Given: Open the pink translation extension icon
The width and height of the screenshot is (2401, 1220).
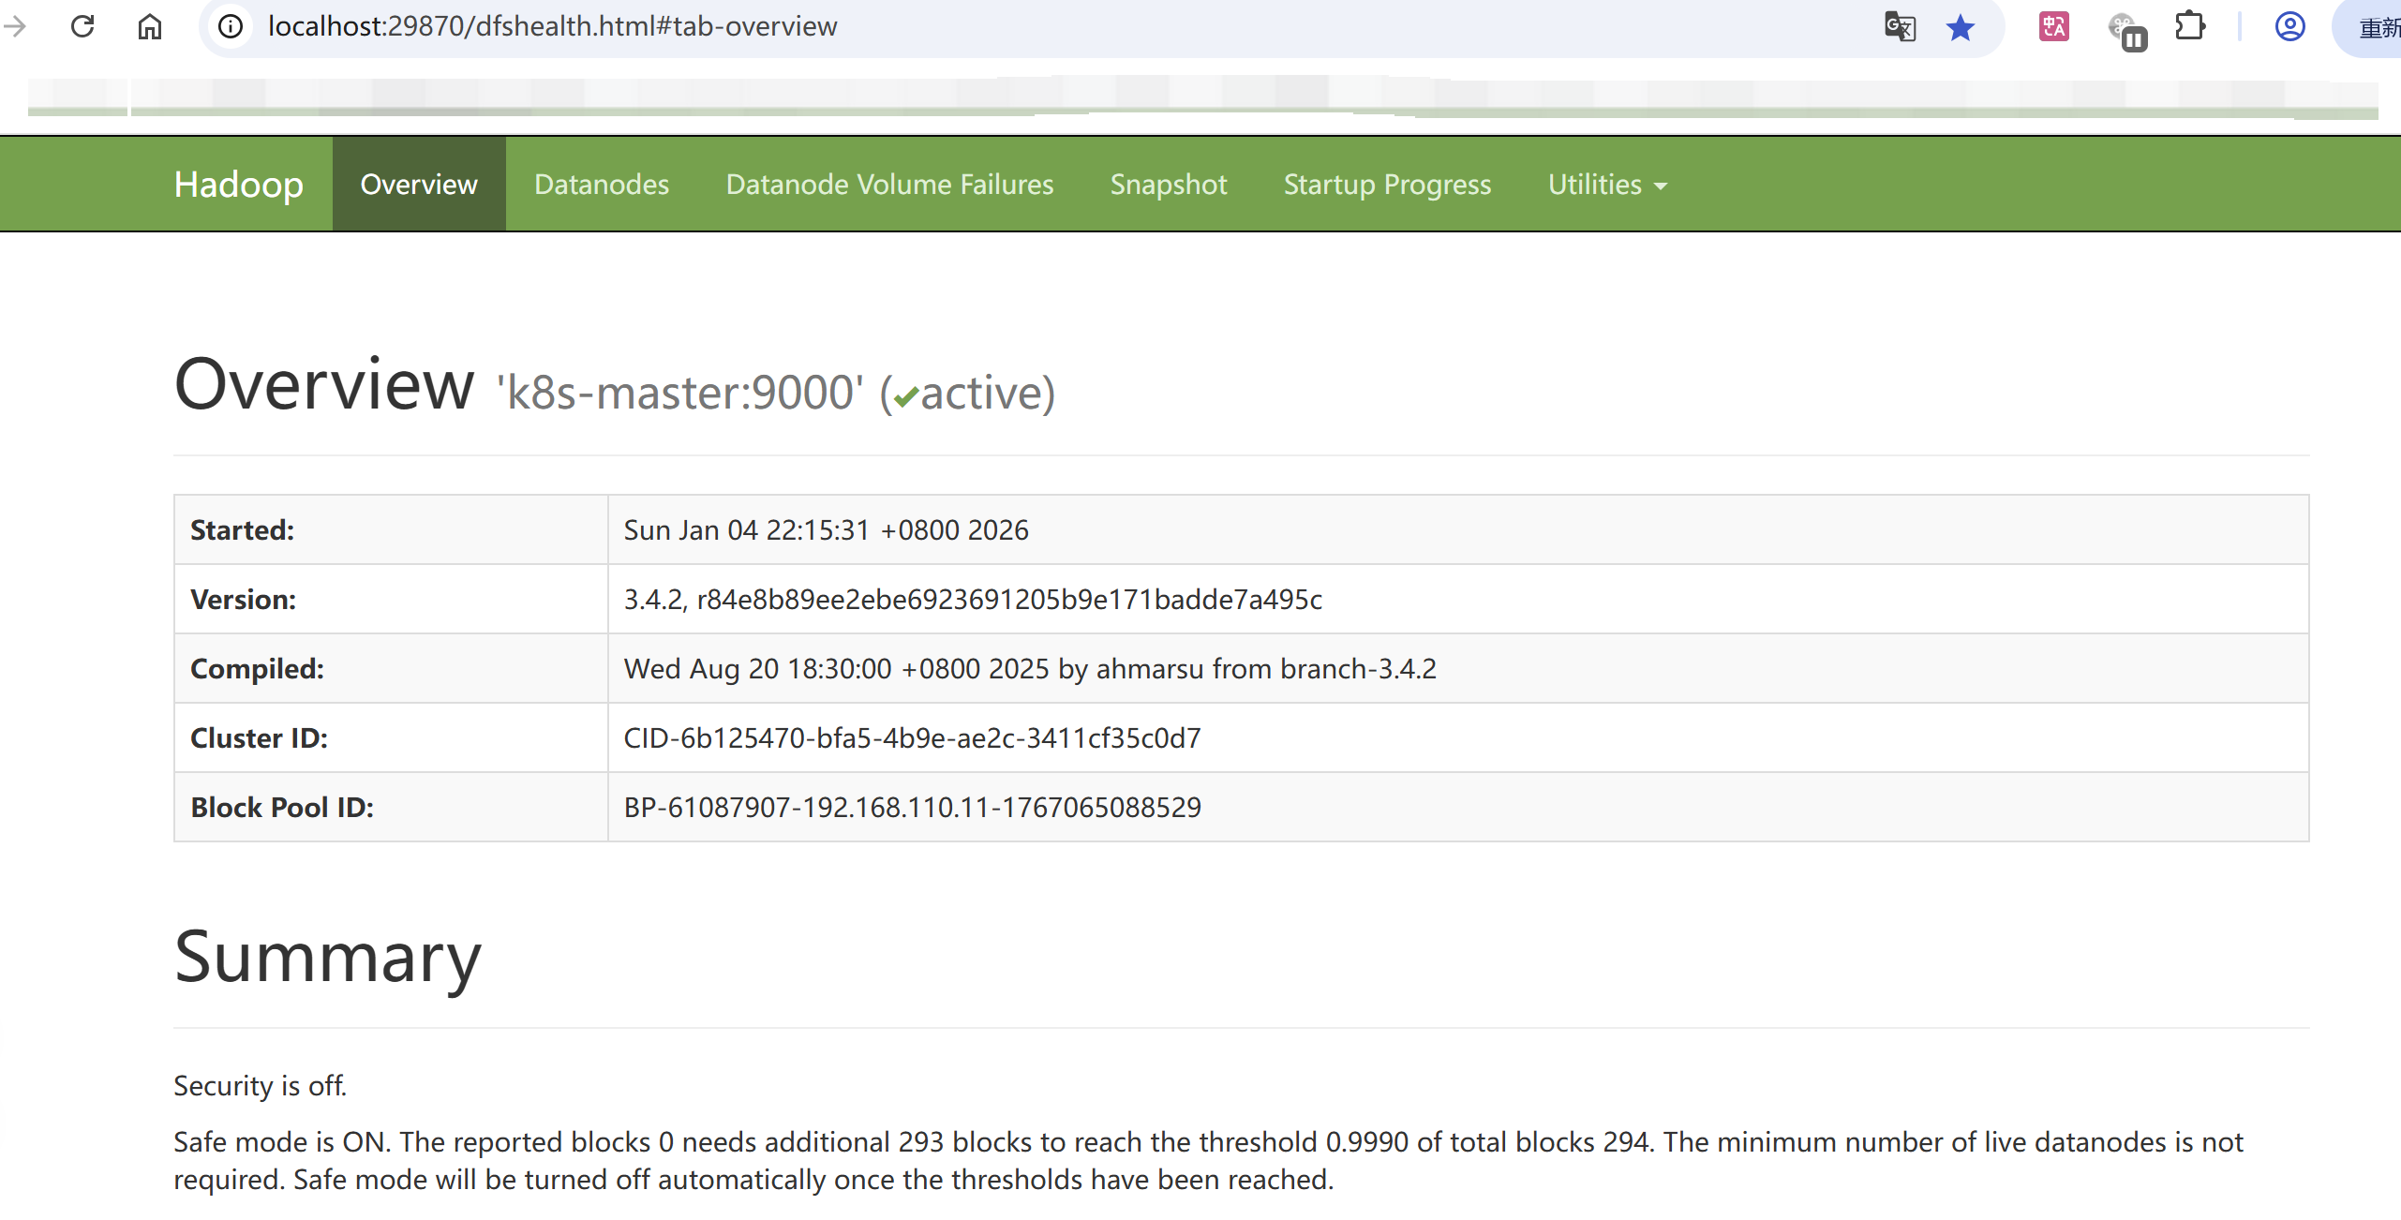Looking at the screenshot, I should click(2053, 26).
